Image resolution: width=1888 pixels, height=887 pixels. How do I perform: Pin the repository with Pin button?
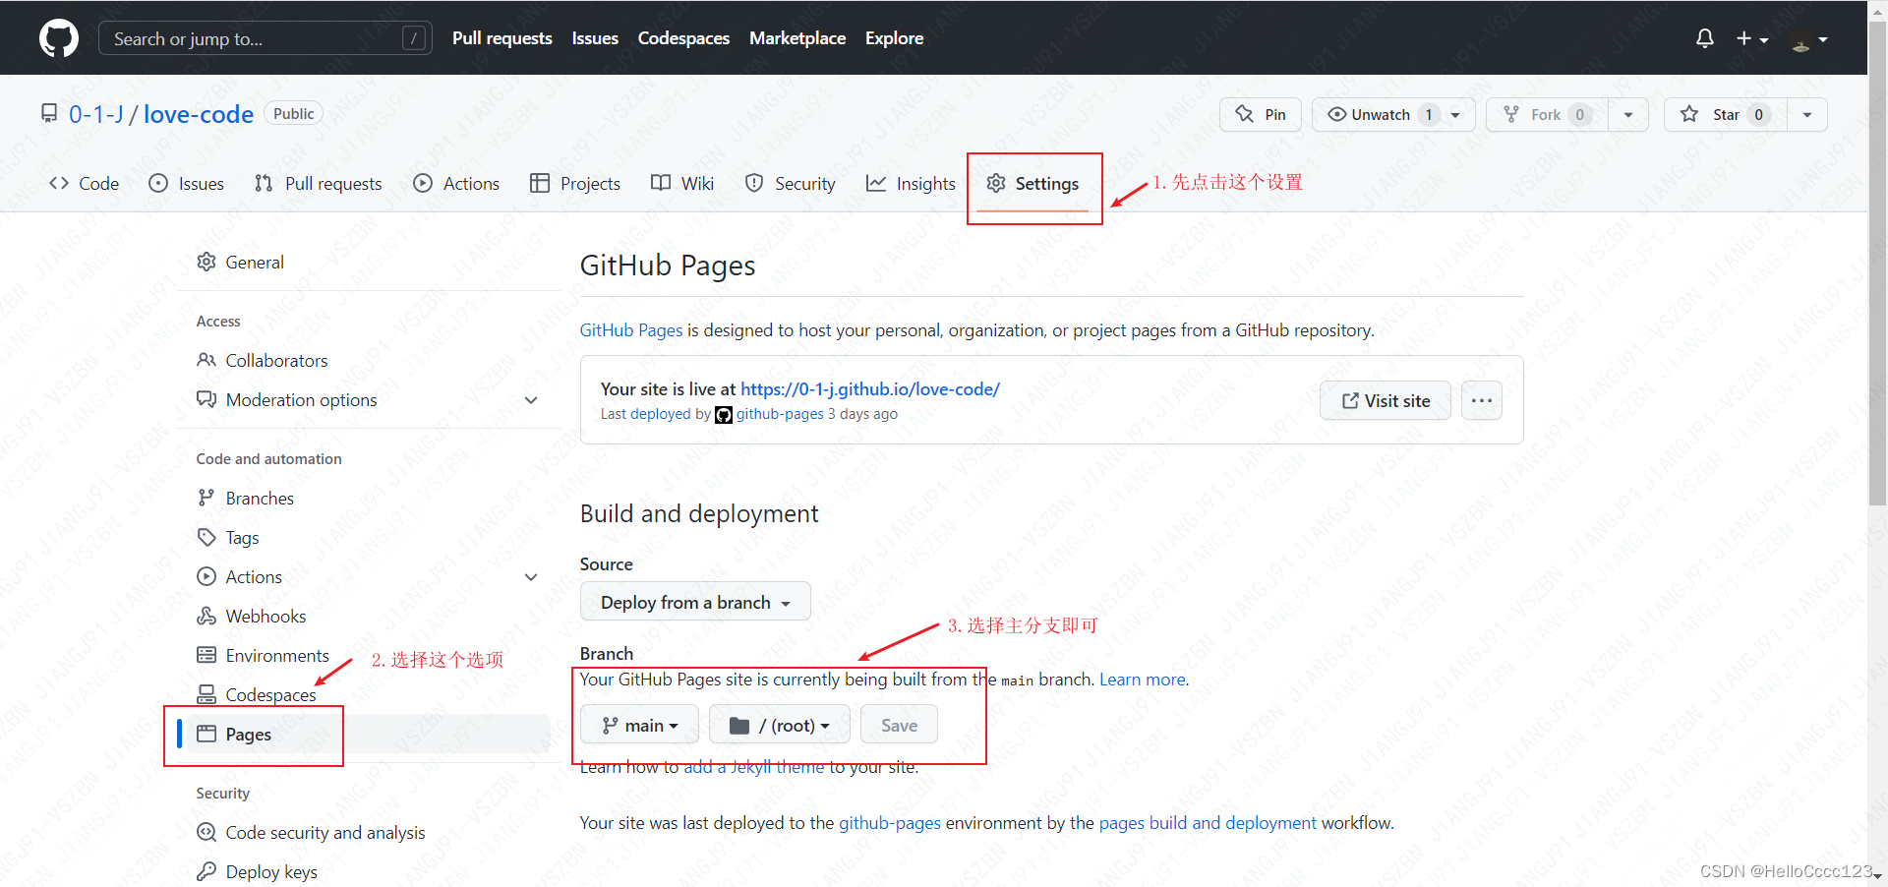tap(1261, 114)
